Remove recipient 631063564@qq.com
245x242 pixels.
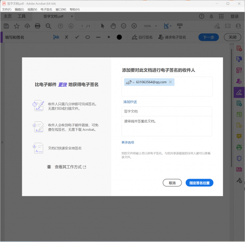(170, 82)
